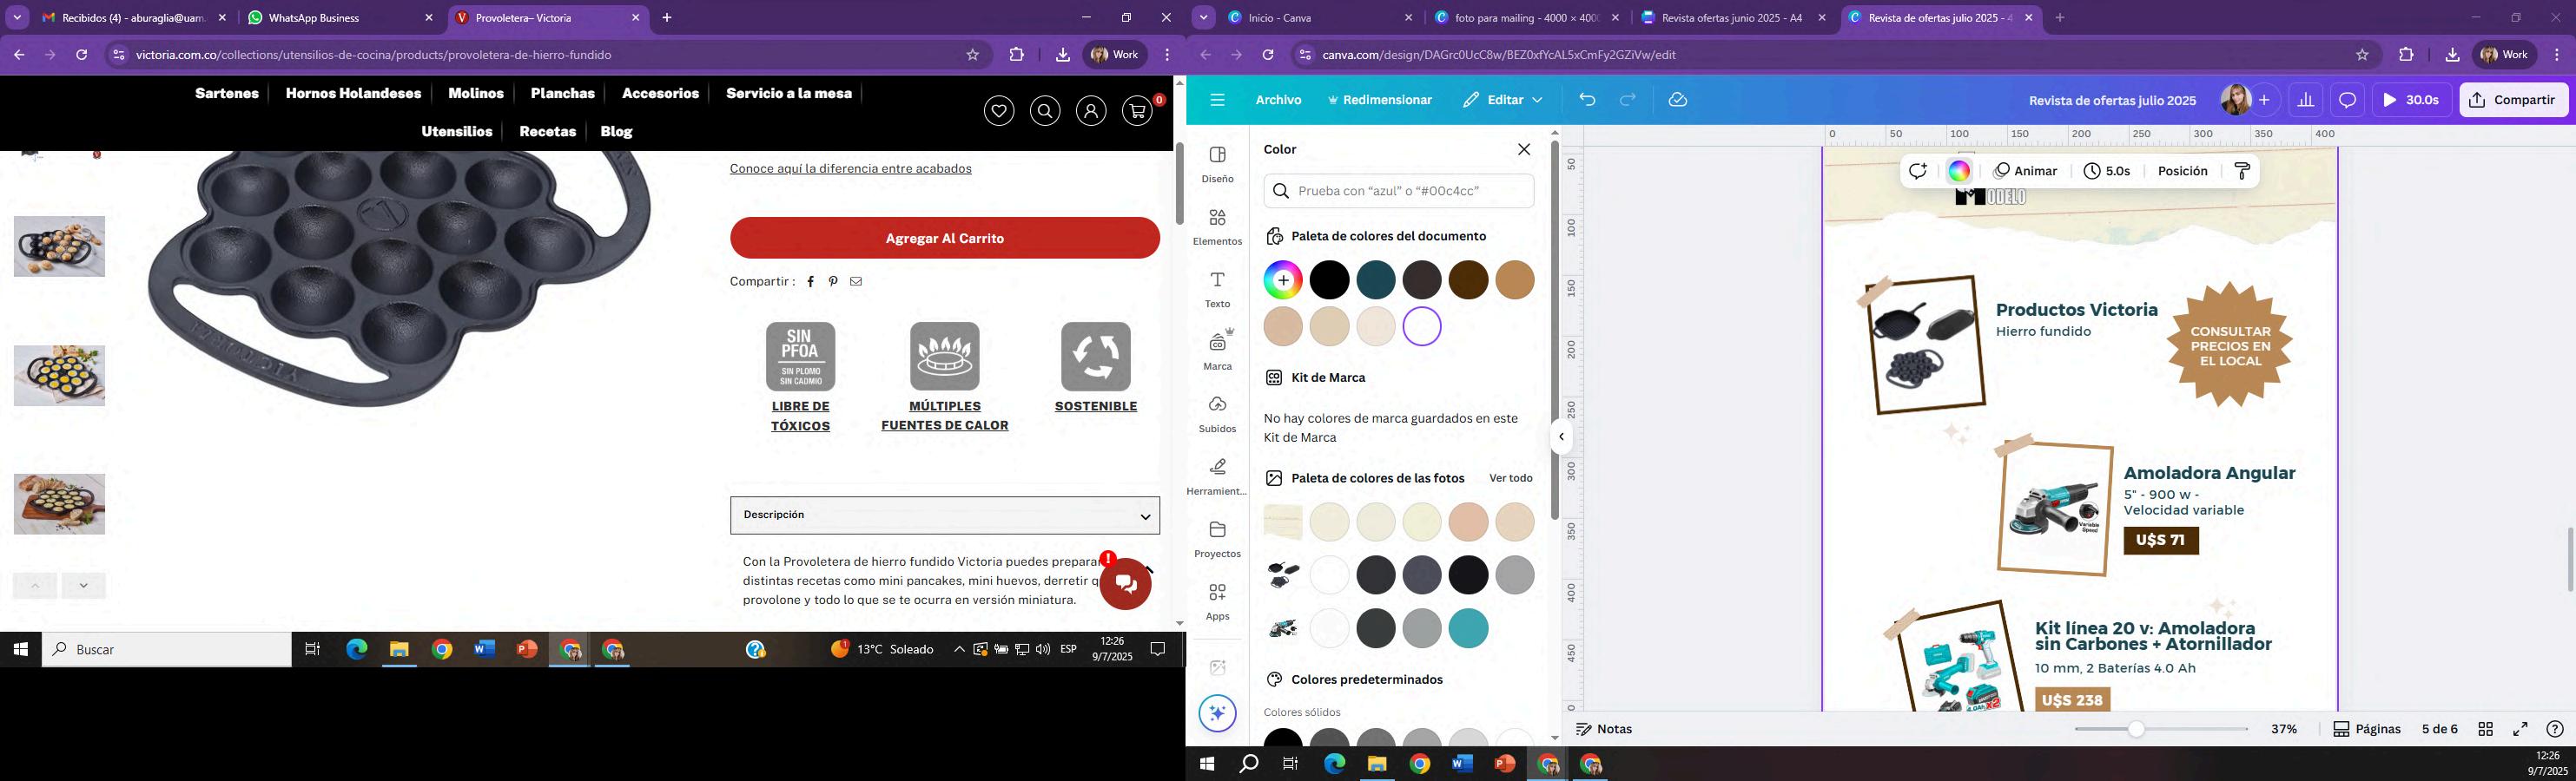Open the Compartir share button in Canva
Viewport: 2576px width, 781px height.
2513,100
